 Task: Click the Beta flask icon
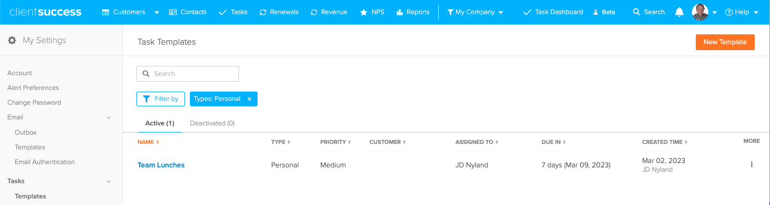pos(596,12)
